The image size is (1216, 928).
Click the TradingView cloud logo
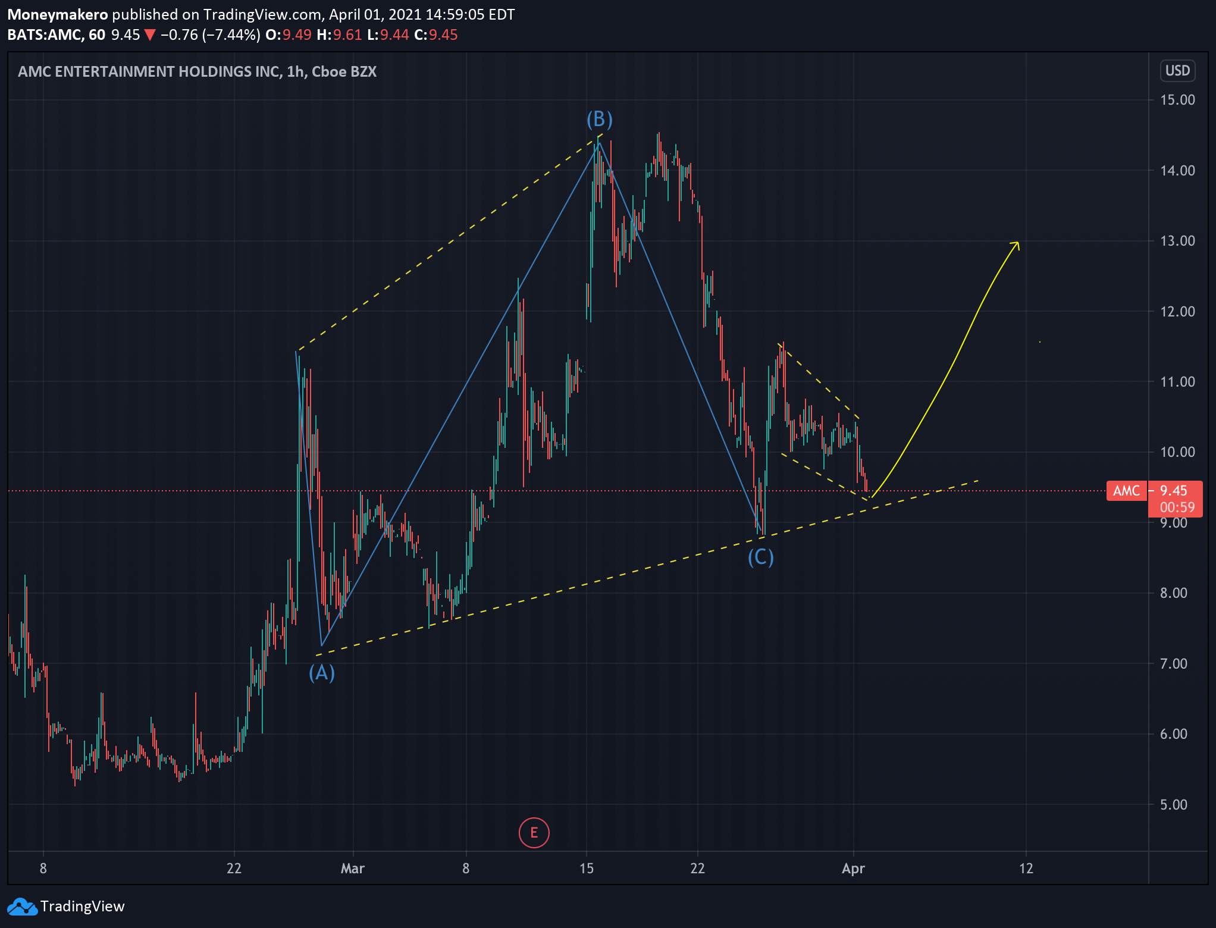point(22,907)
